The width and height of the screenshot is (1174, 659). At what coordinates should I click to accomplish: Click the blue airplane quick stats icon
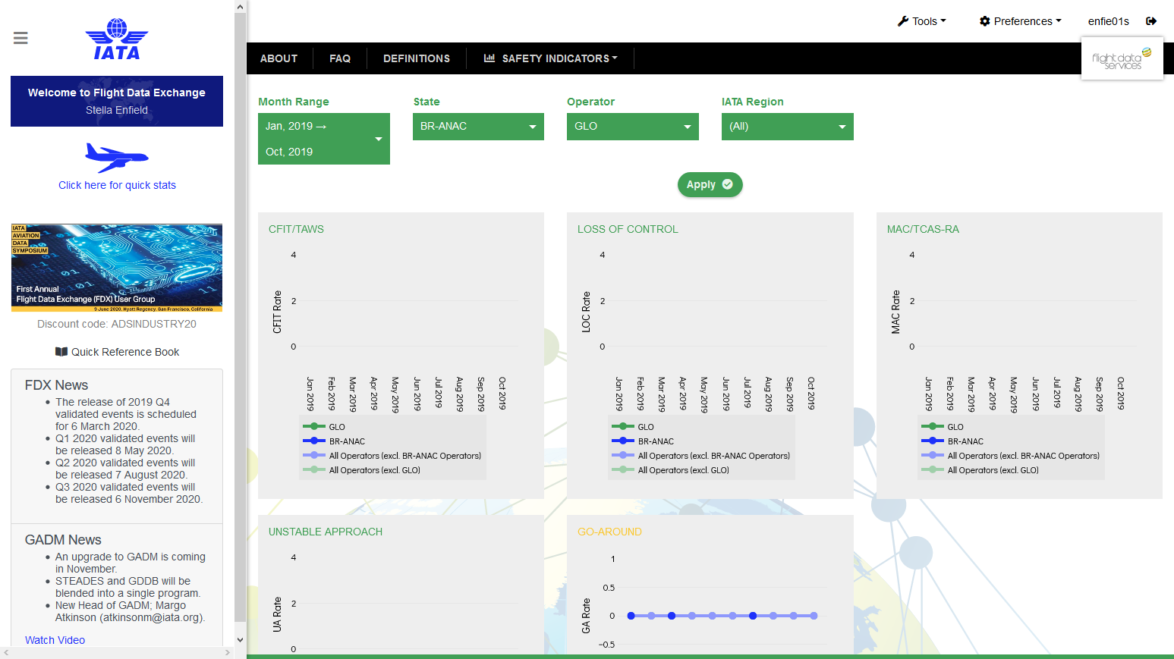pos(117,158)
